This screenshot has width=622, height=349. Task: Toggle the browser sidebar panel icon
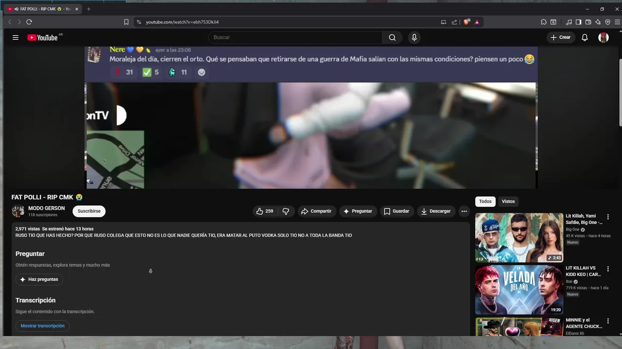point(578,22)
